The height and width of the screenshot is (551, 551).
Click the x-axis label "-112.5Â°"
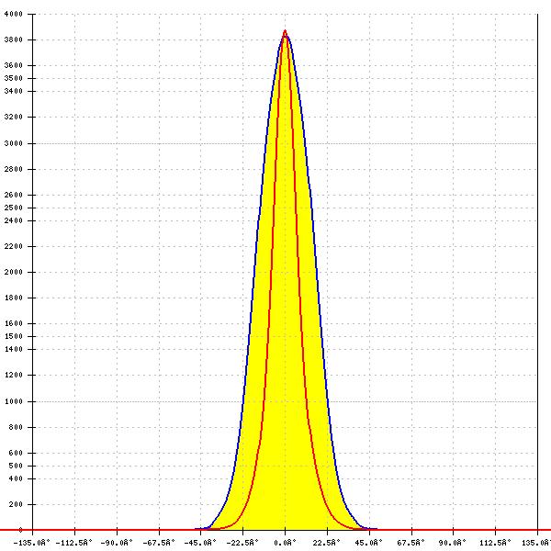pyautogui.click(x=74, y=543)
